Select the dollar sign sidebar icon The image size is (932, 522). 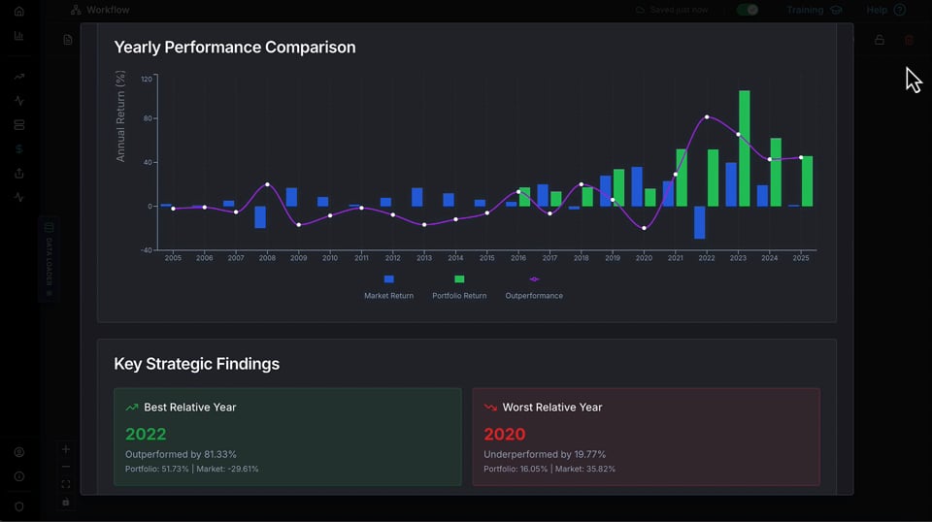click(18, 149)
